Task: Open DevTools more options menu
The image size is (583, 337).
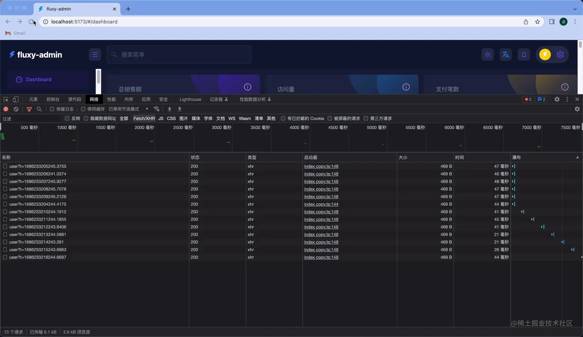Action: click(x=567, y=99)
